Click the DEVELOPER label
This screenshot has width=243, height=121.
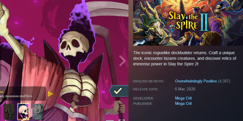[144, 98]
